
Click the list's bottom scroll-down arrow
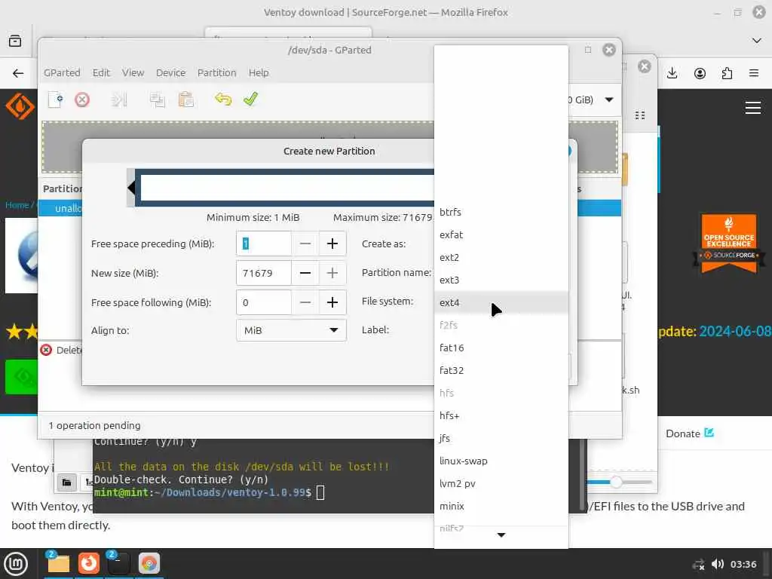(x=501, y=535)
